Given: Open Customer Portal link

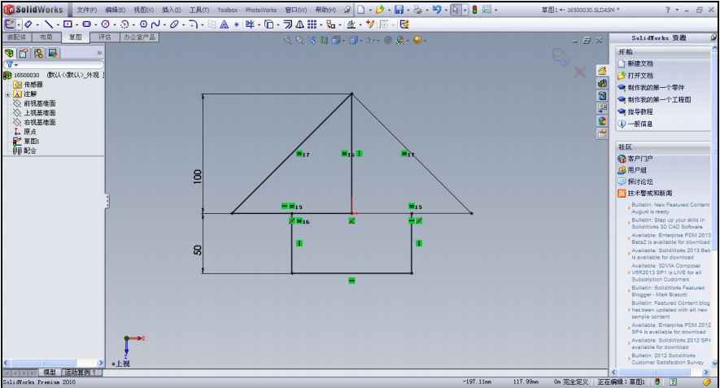Looking at the screenshot, I should pos(640,159).
